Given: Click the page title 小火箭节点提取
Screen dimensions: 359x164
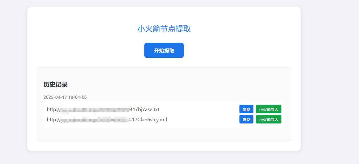Looking at the screenshot, I should tap(164, 29).
